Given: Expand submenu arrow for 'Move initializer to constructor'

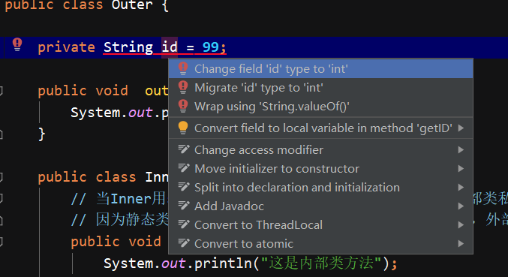Looking at the screenshot, I should tap(461, 168).
